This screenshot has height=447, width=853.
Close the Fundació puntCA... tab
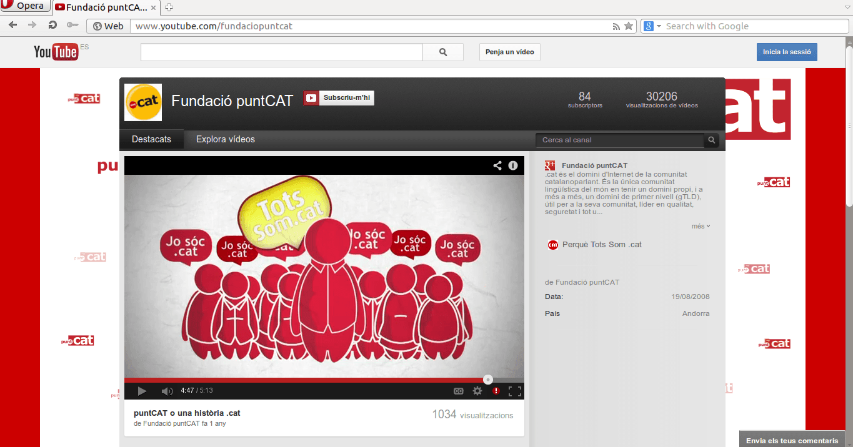[x=154, y=7]
